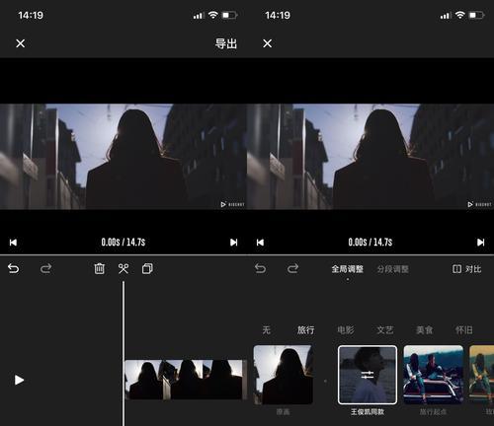Screen dimensions: 494x426
Task: Jump to the start of the left preview
Action: [13, 243]
